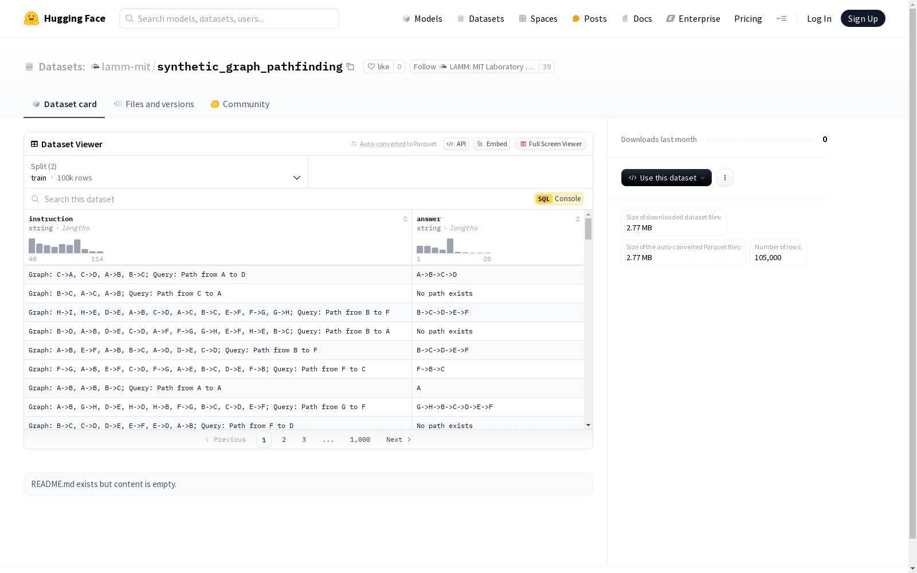Screen dimensions: 917x573
Task: Click the like count 0
Action: point(399,66)
